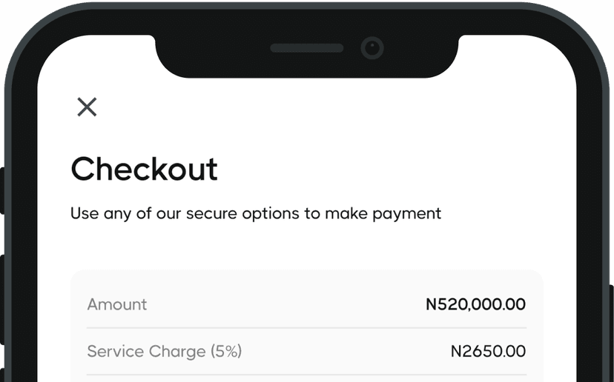This screenshot has height=382, width=614.
Task: Tap the phone's front camera lens
Action: tap(372, 49)
